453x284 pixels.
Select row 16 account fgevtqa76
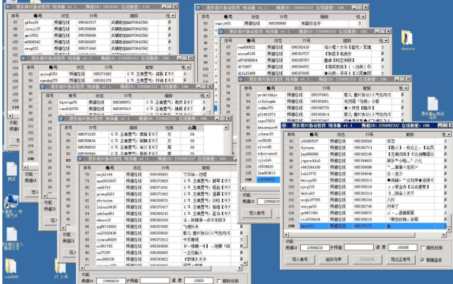[x=125, y=103]
